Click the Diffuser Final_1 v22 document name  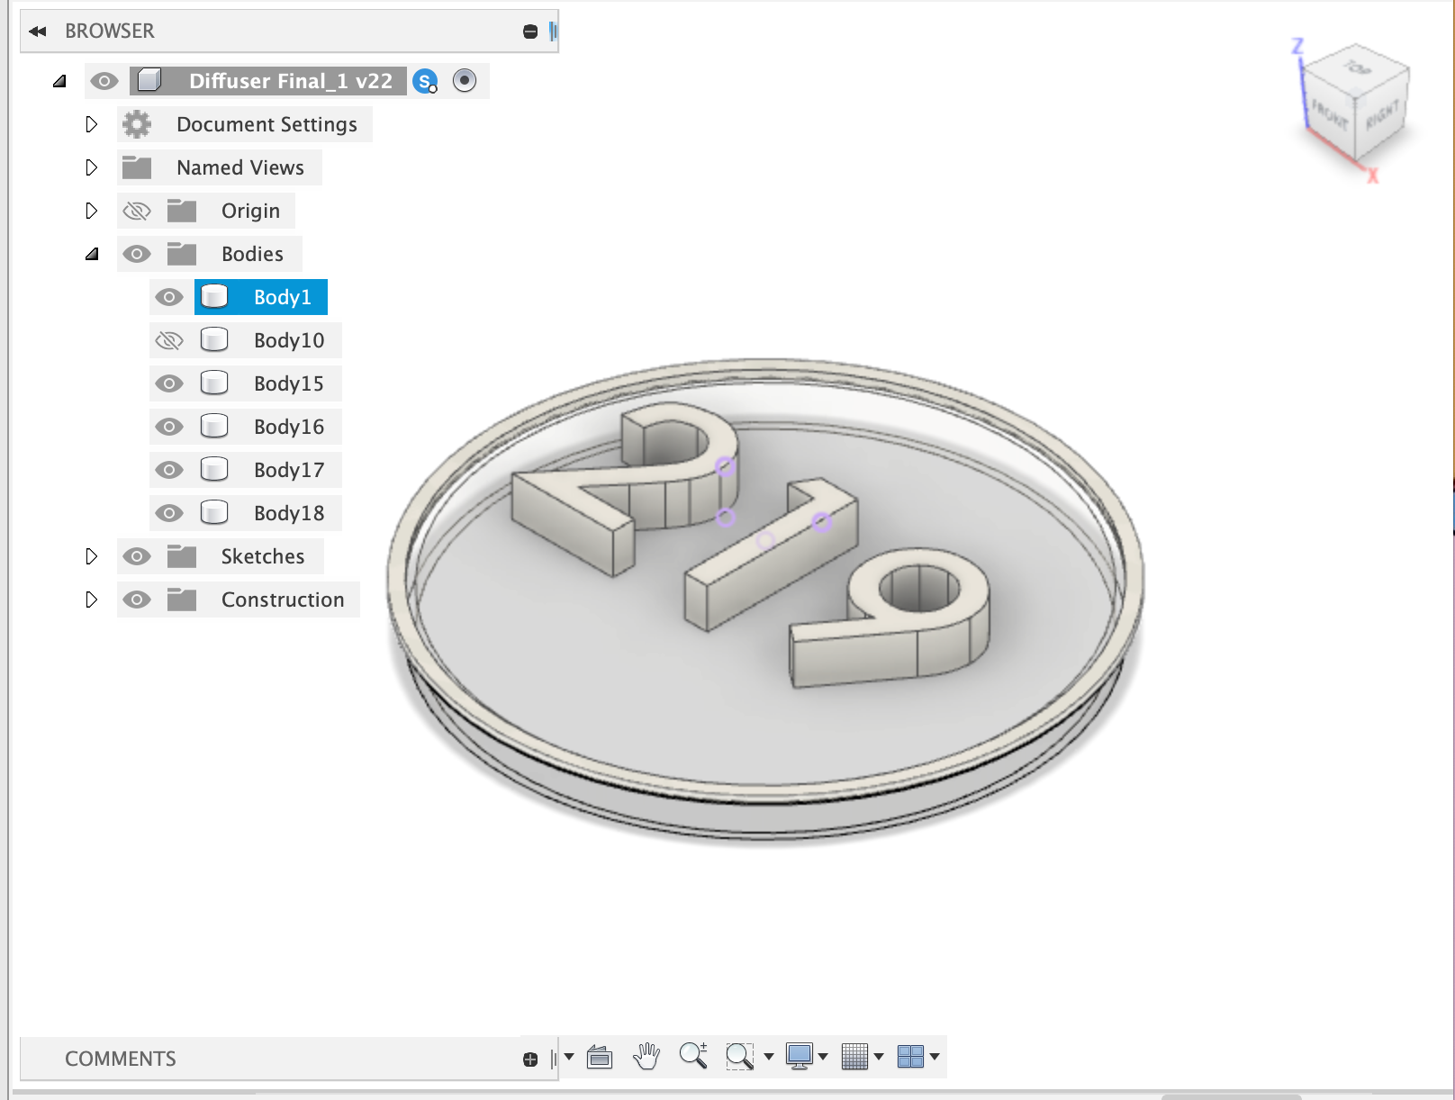coord(291,81)
